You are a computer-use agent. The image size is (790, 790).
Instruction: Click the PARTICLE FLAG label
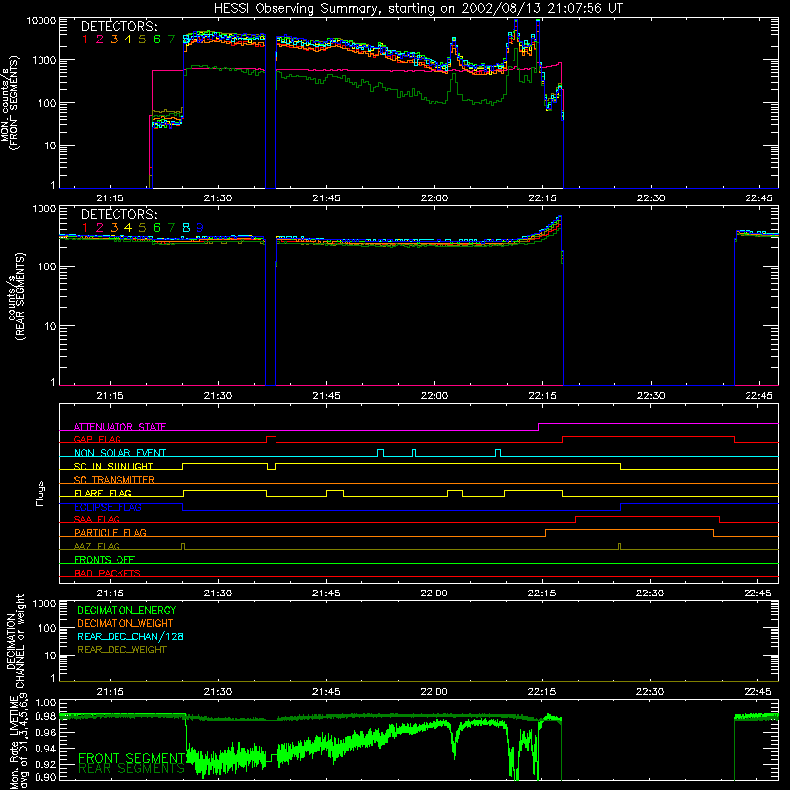[x=111, y=532]
